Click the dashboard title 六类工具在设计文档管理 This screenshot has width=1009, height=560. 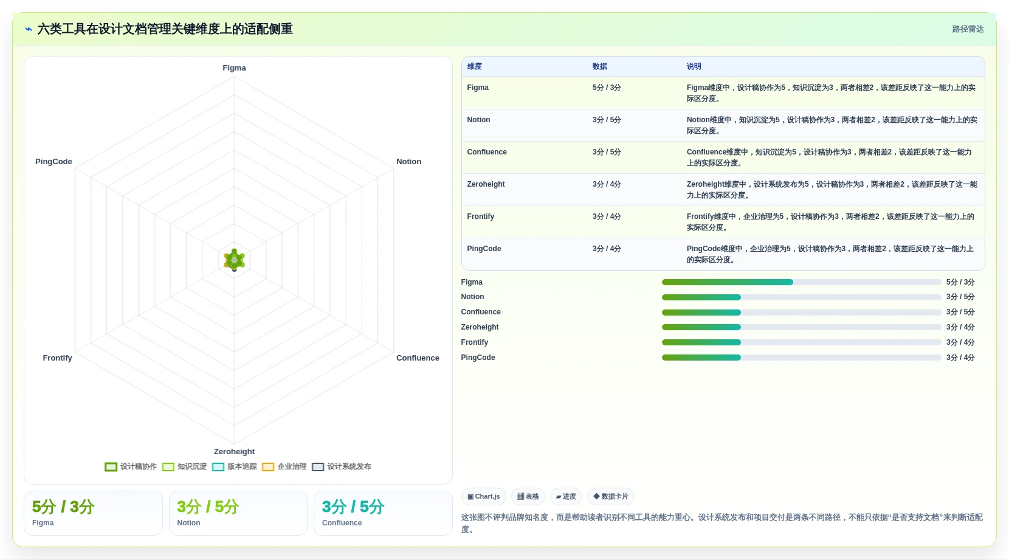(165, 29)
